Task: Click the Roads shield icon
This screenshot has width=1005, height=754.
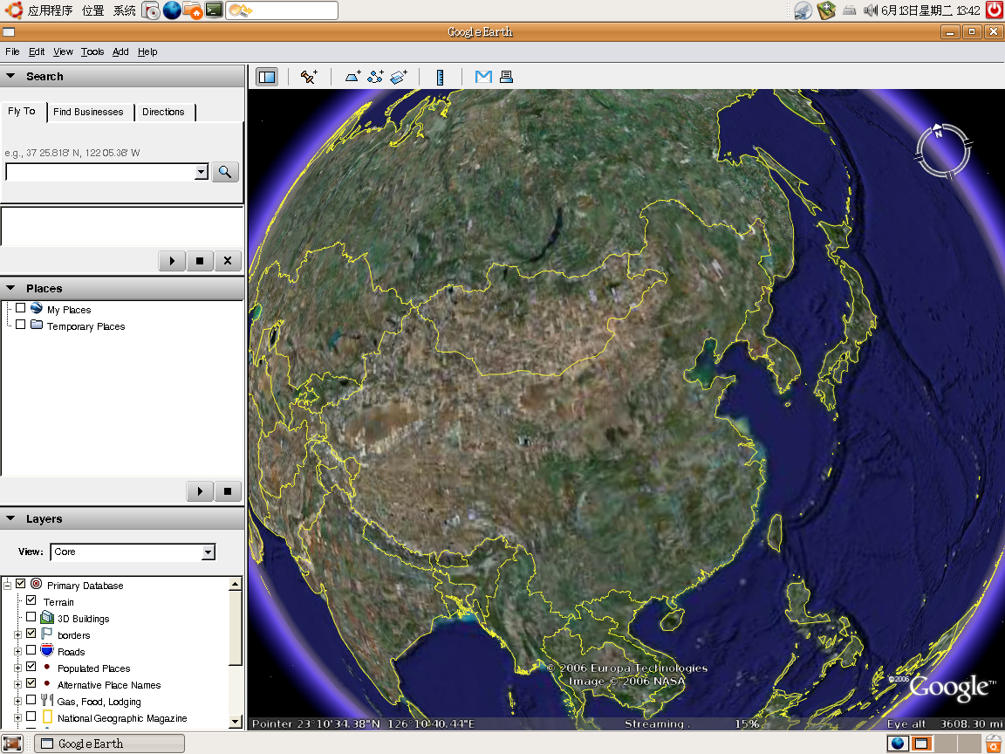Action: pyautogui.click(x=47, y=651)
